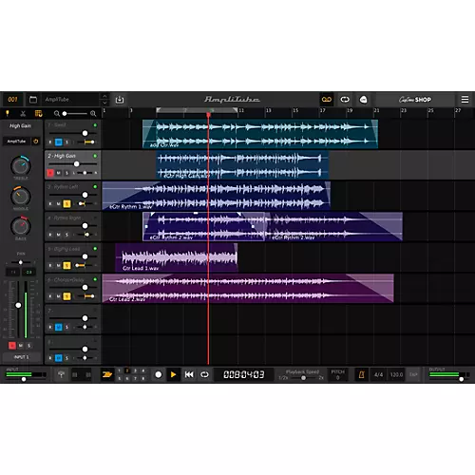Image resolution: width=475 pixels, height=475 pixels.
Task: Rewind to start of the song
Action: [x=189, y=374]
